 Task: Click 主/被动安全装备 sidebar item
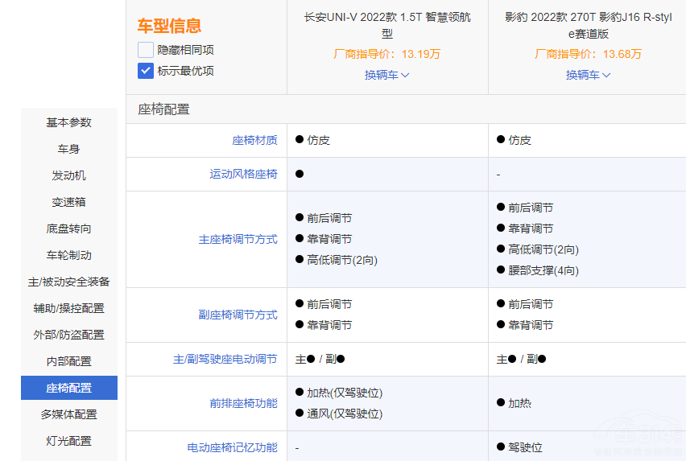(x=69, y=282)
